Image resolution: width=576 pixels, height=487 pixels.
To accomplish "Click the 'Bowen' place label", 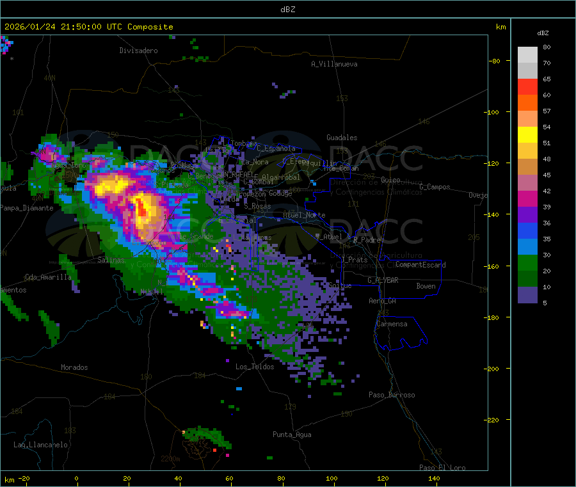I will click(x=426, y=286).
